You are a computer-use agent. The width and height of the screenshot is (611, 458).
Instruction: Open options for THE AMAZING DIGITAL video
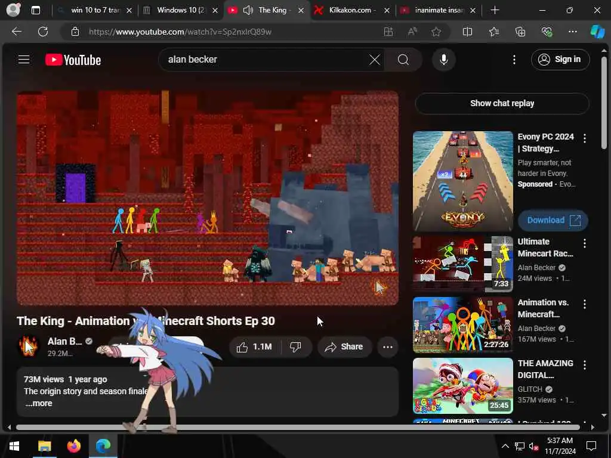pos(584,365)
